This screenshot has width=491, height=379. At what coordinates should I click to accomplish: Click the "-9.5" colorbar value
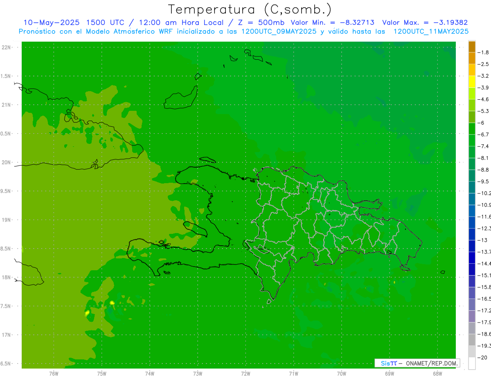coord(483,181)
